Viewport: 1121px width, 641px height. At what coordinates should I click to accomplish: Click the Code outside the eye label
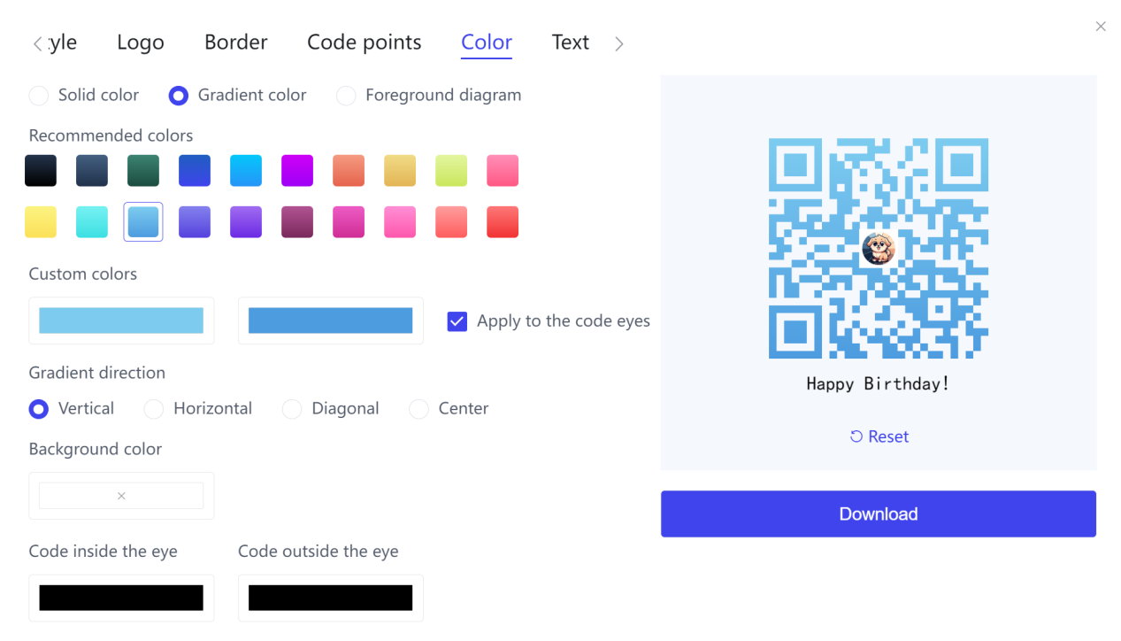pos(319,552)
